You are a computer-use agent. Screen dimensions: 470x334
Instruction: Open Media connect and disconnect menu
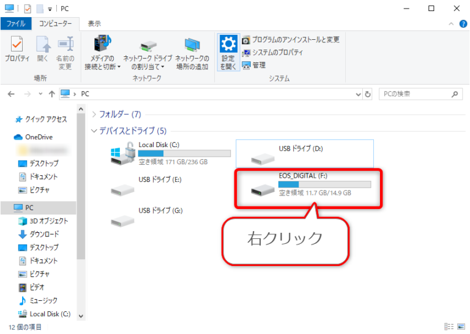click(102, 53)
